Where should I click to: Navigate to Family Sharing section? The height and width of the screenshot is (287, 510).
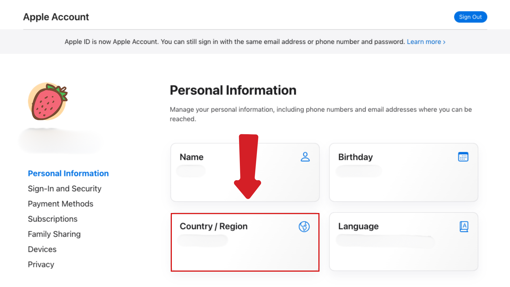(x=54, y=234)
